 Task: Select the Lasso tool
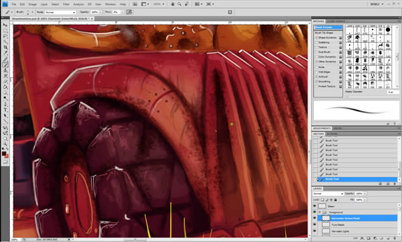coord(5,36)
